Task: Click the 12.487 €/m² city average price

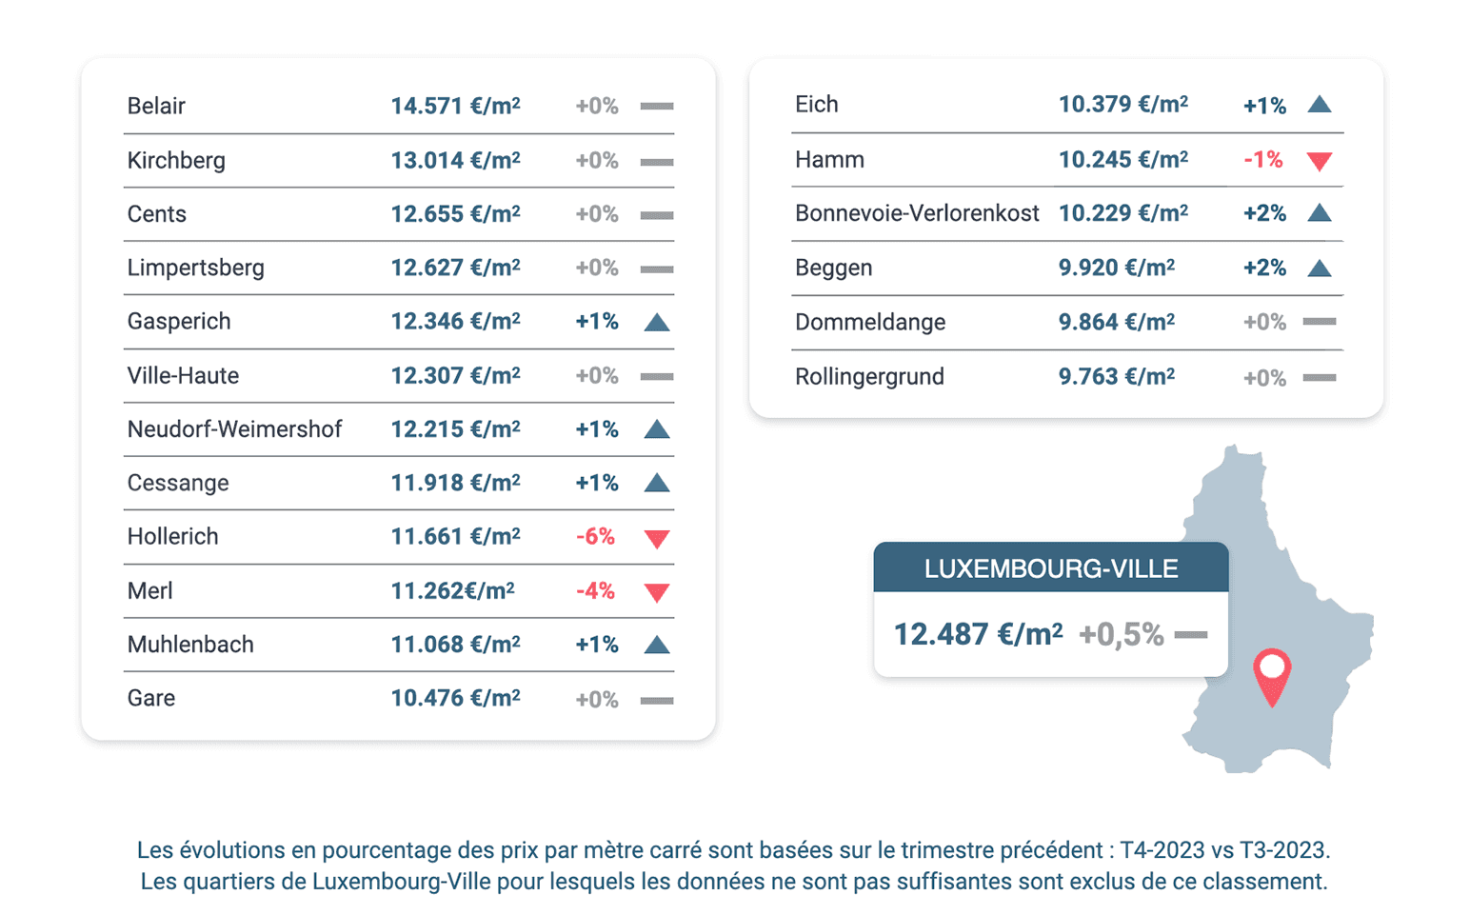Action: (x=978, y=634)
